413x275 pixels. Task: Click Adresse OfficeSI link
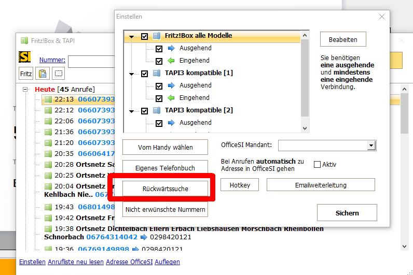pos(129,262)
